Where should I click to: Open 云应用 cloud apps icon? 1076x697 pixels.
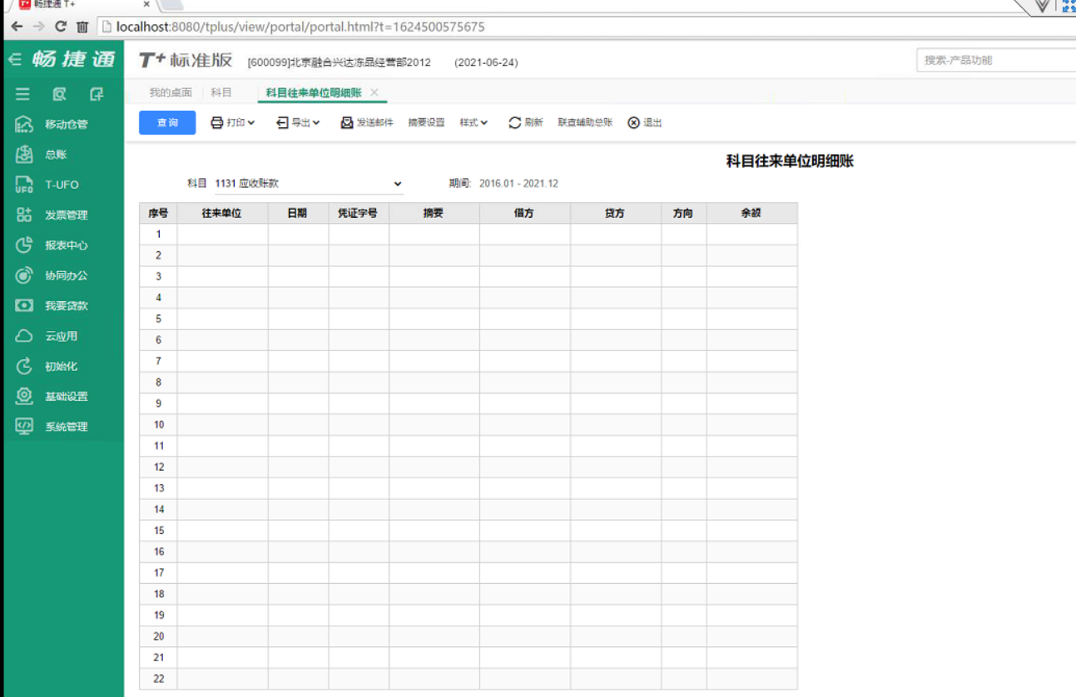(24, 336)
